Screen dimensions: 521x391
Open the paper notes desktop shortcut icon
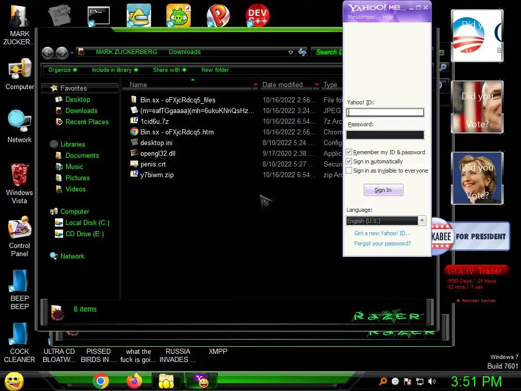click(x=59, y=15)
